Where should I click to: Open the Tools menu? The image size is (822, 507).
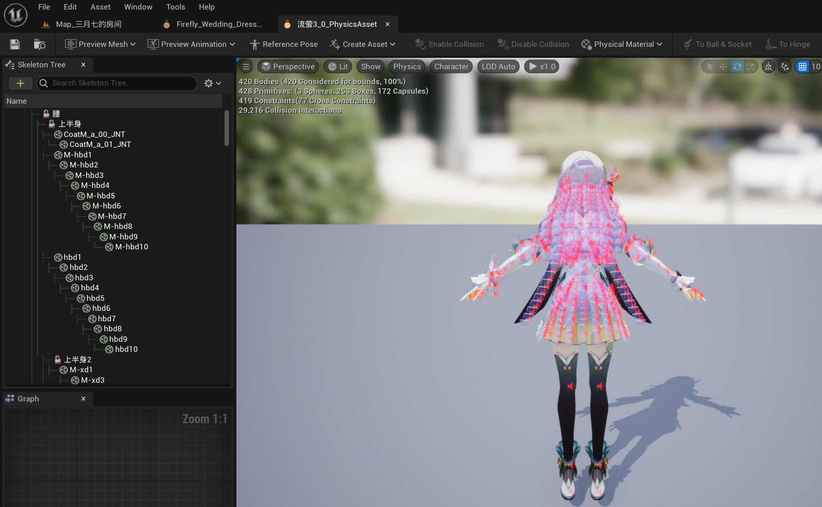pyautogui.click(x=175, y=7)
